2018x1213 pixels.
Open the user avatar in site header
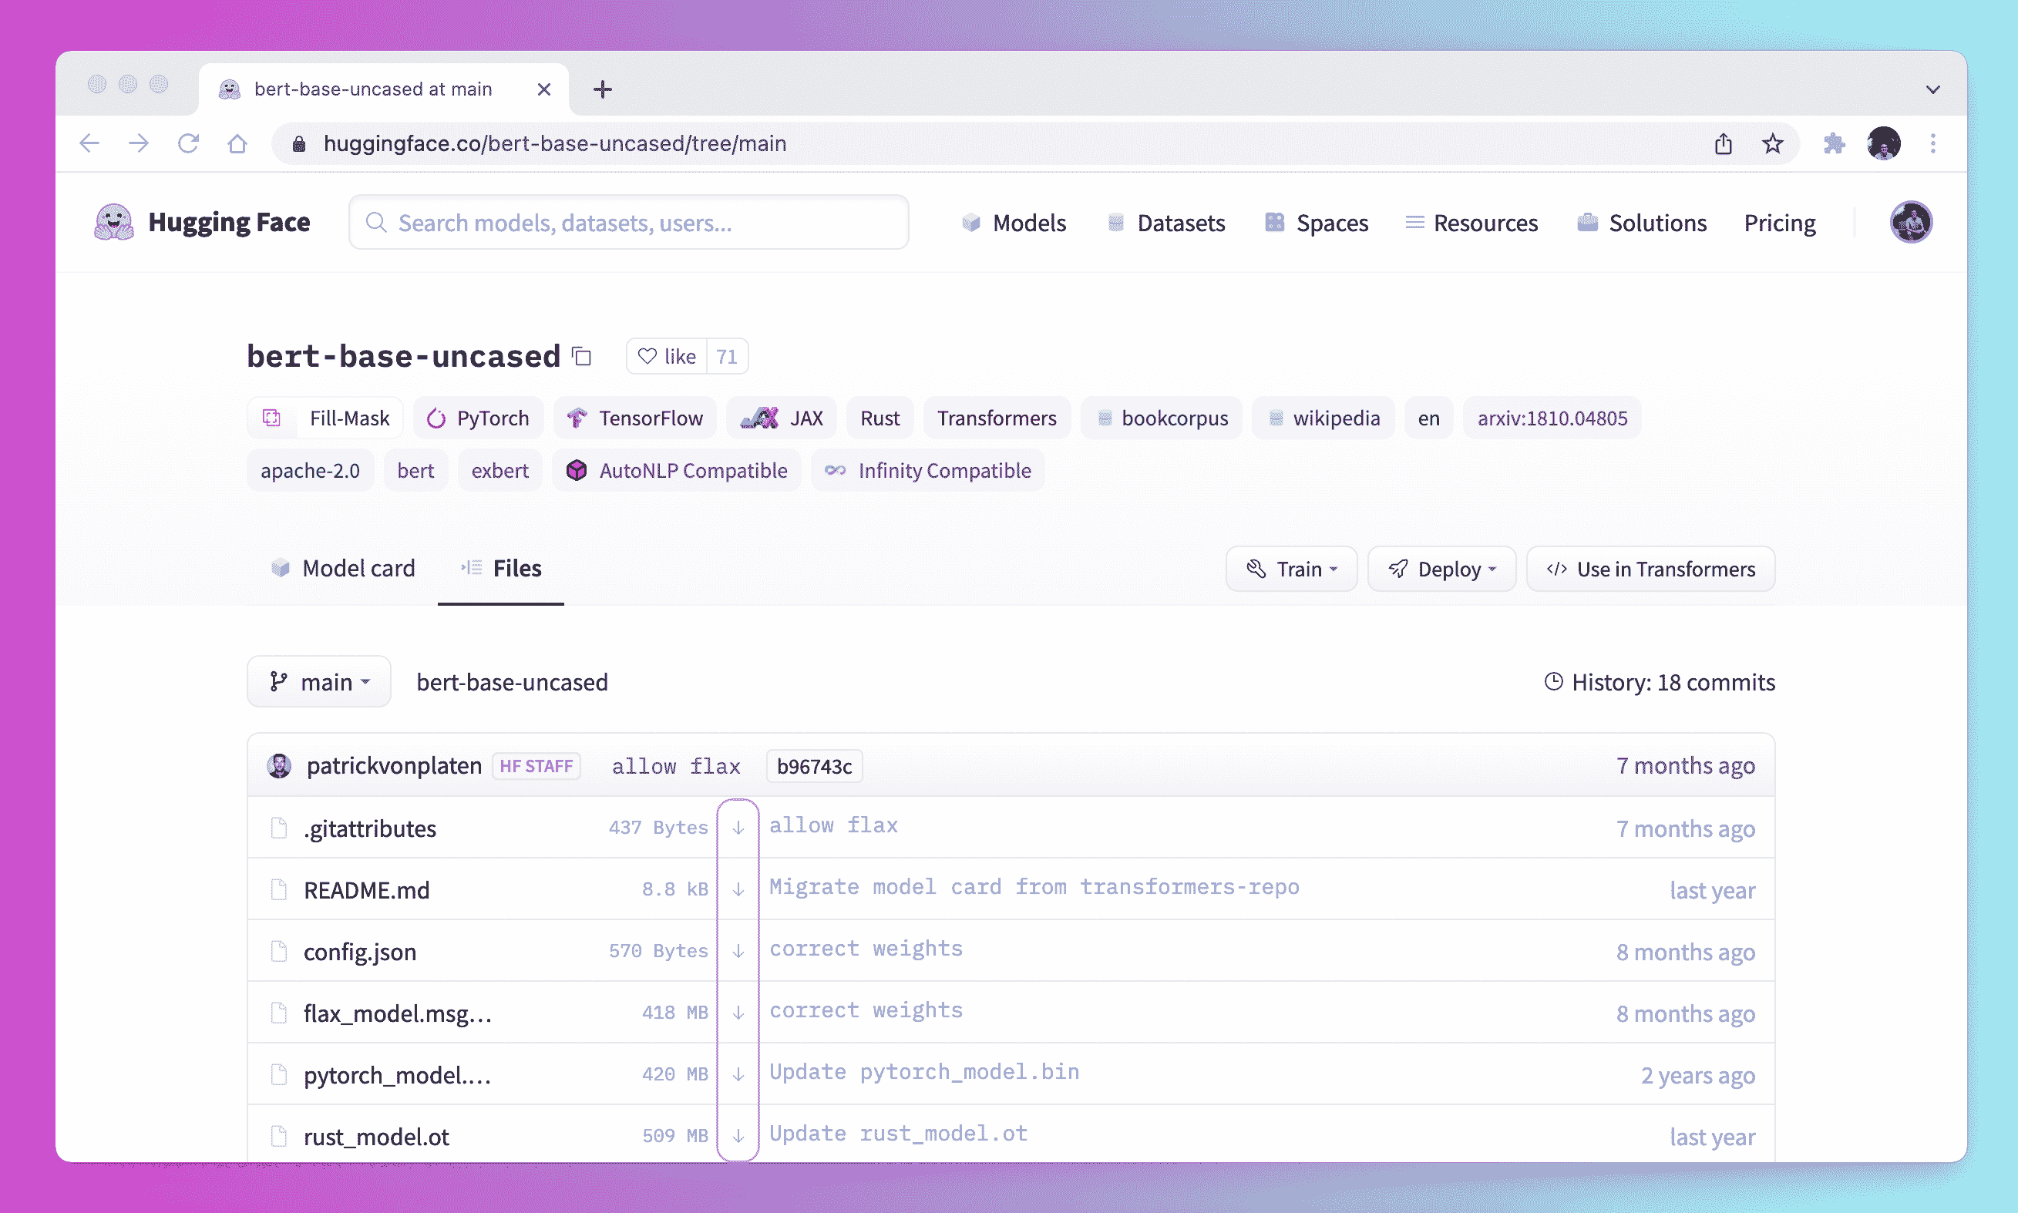[1910, 222]
